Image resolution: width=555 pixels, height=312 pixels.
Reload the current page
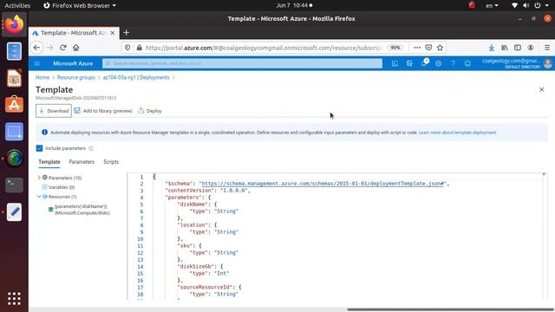coord(63,48)
